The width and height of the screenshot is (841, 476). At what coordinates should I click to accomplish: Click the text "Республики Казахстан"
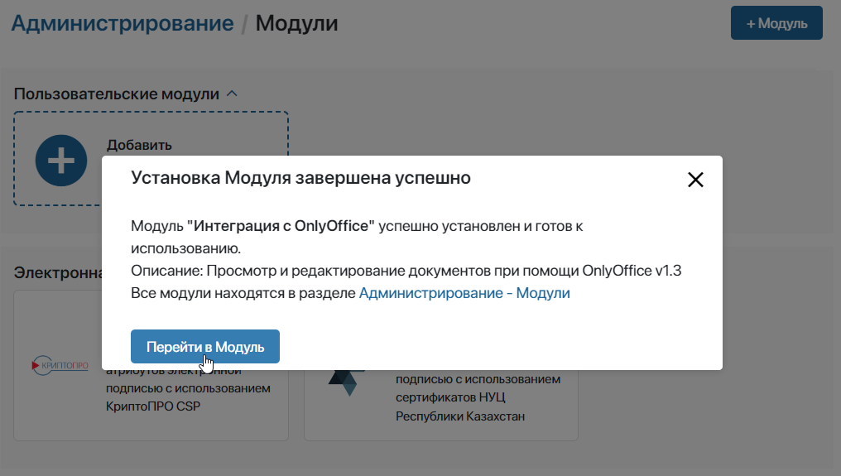tap(460, 416)
